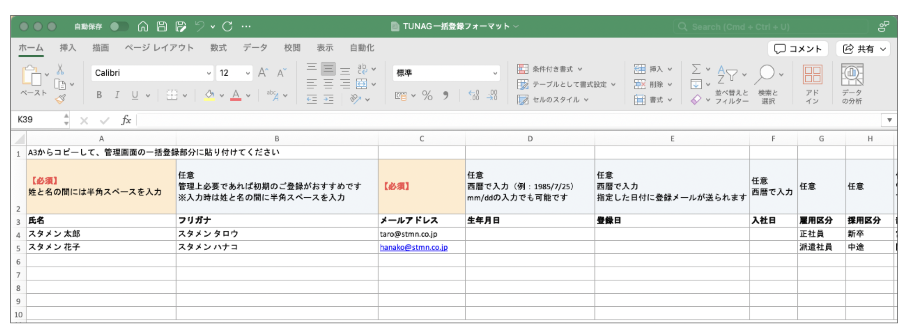Click the Decrease Indent icon
Viewport: 913px width, 335px height.
[312, 99]
